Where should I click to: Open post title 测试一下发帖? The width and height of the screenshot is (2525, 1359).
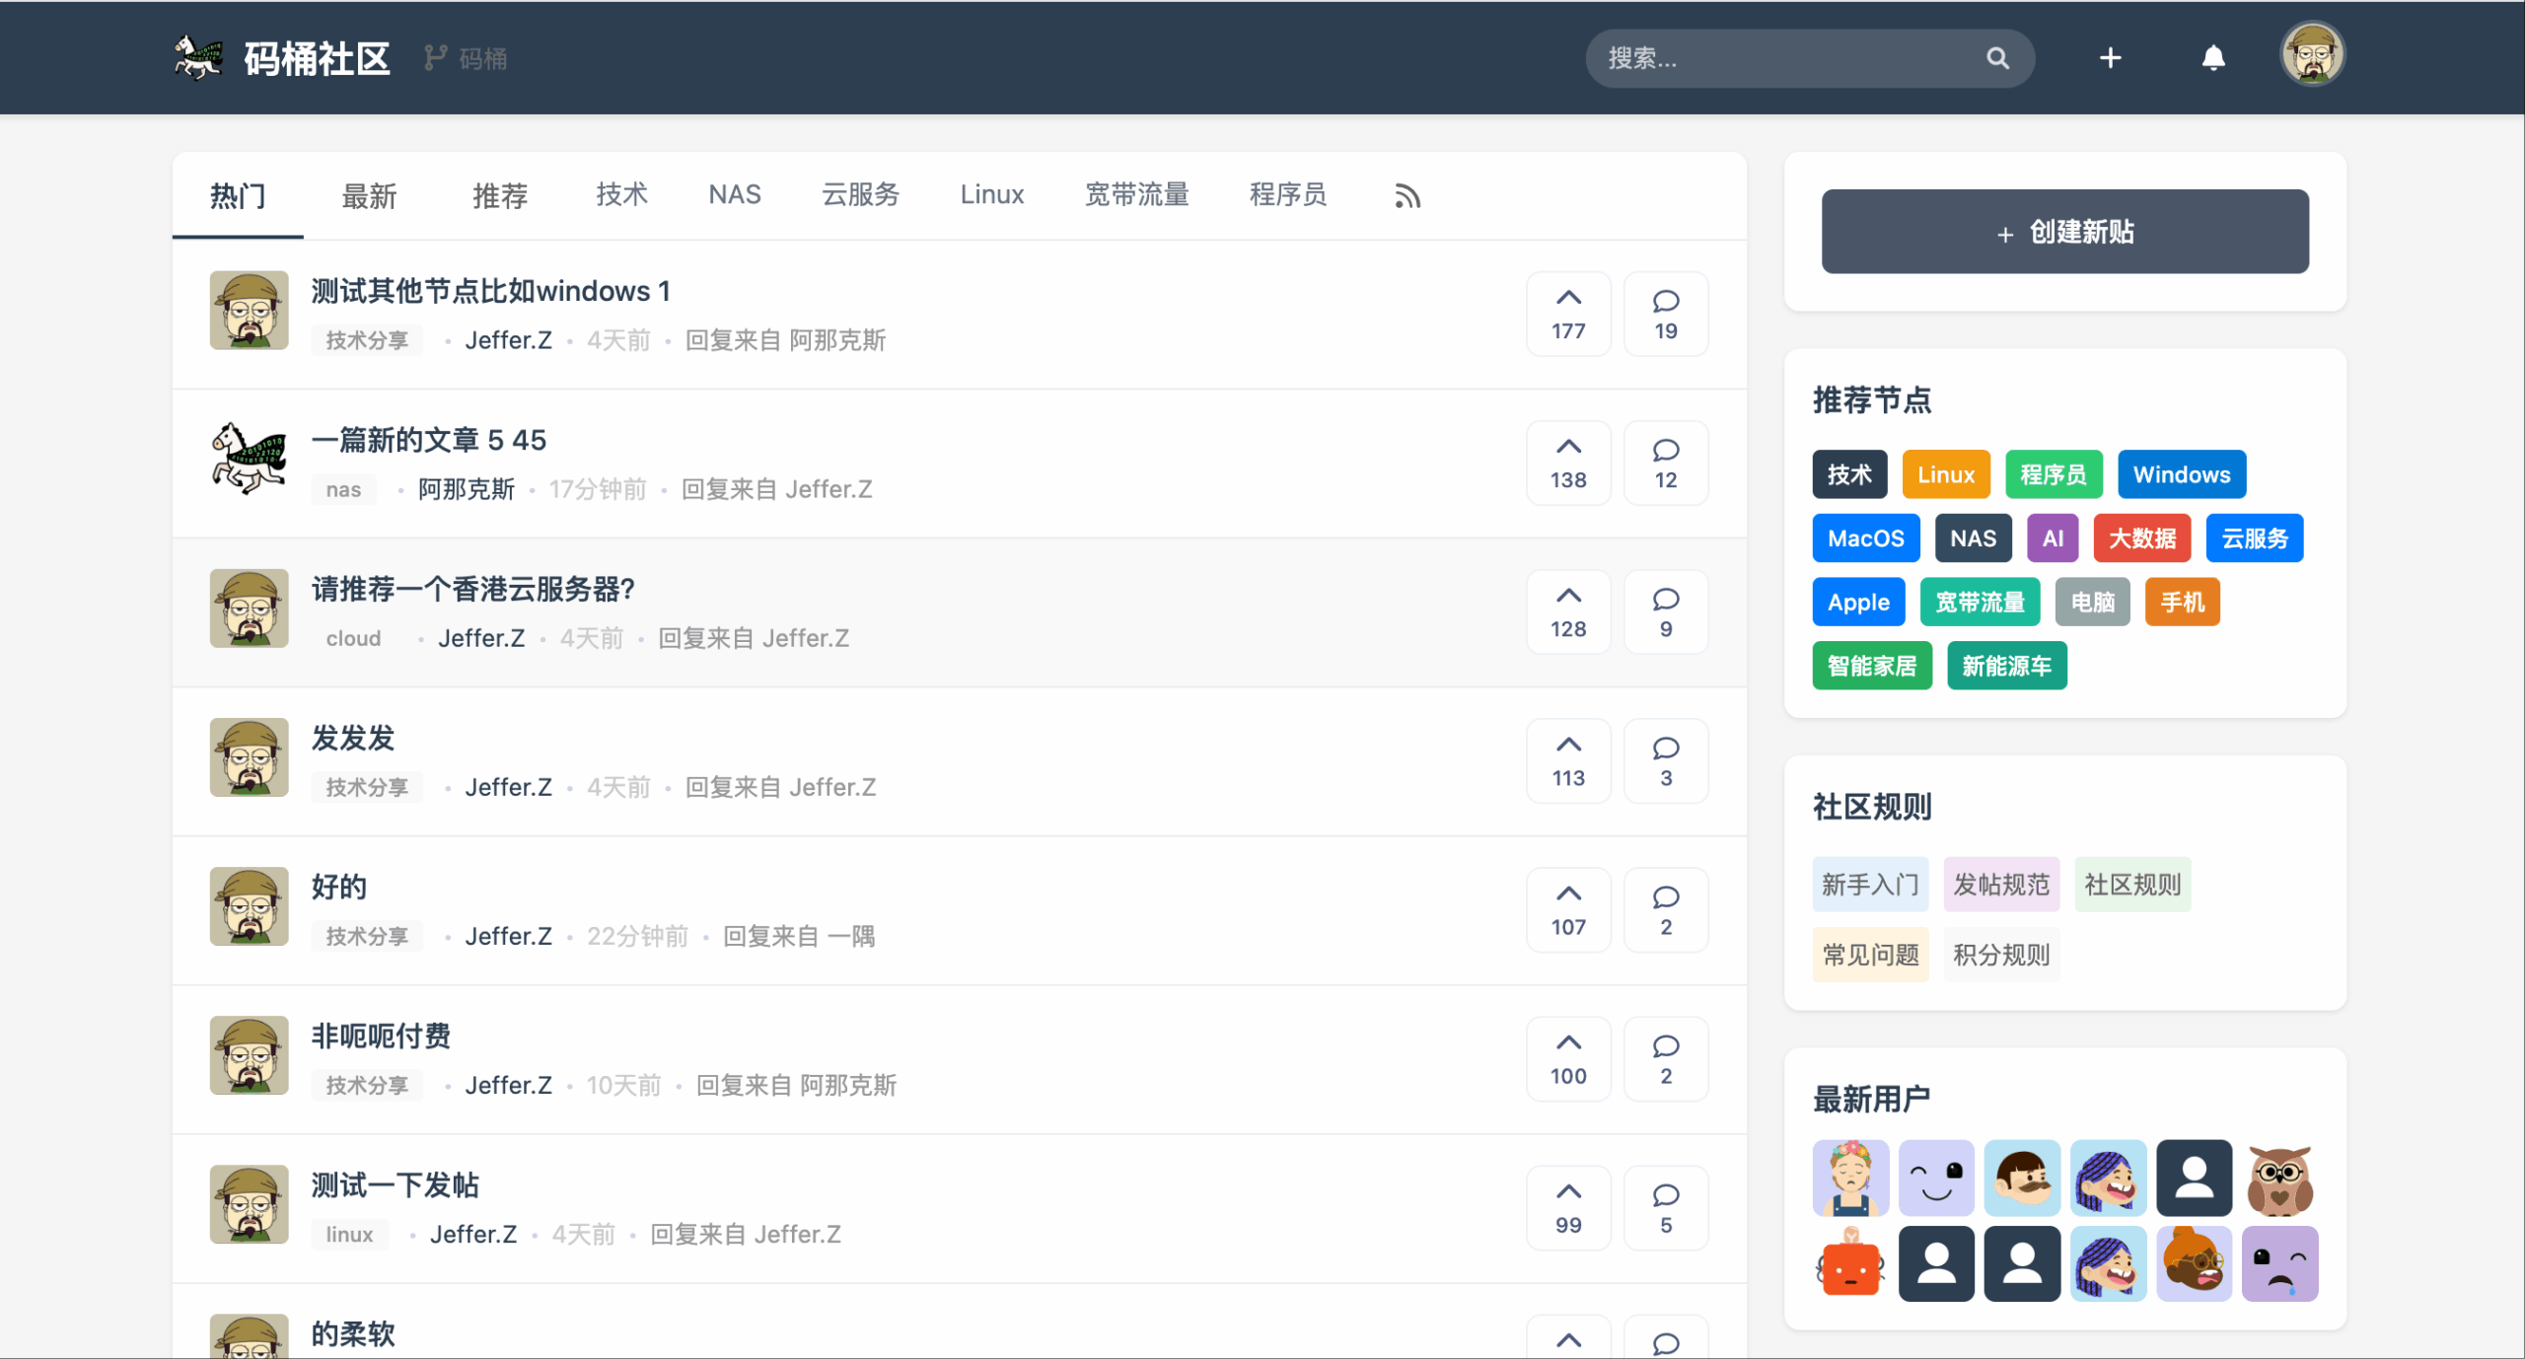(x=395, y=1184)
